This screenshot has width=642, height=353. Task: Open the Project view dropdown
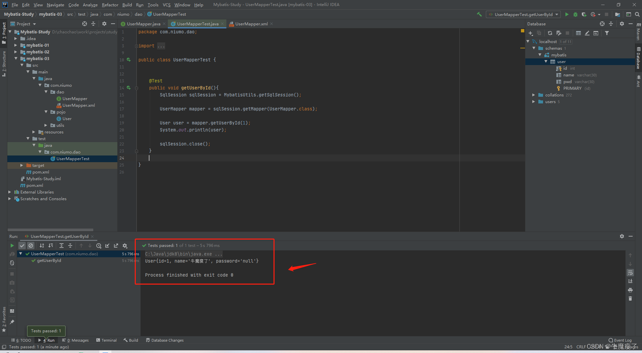(x=23, y=24)
